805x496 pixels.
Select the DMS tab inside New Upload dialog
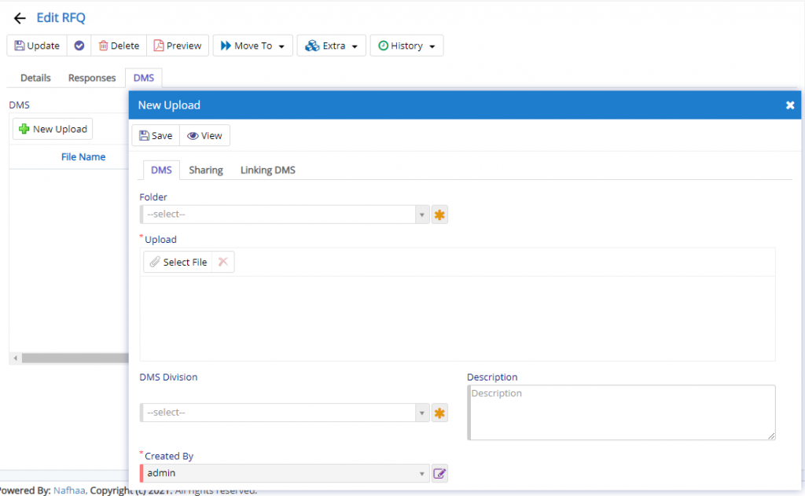click(x=161, y=170)
